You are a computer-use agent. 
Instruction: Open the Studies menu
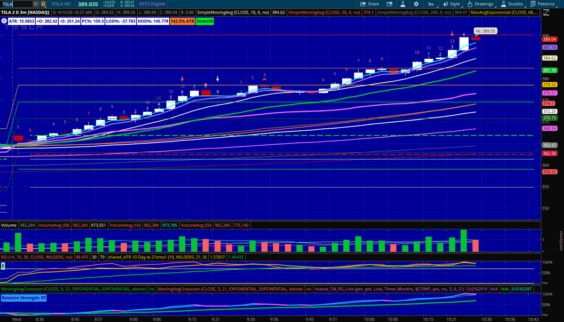(511, 4)
